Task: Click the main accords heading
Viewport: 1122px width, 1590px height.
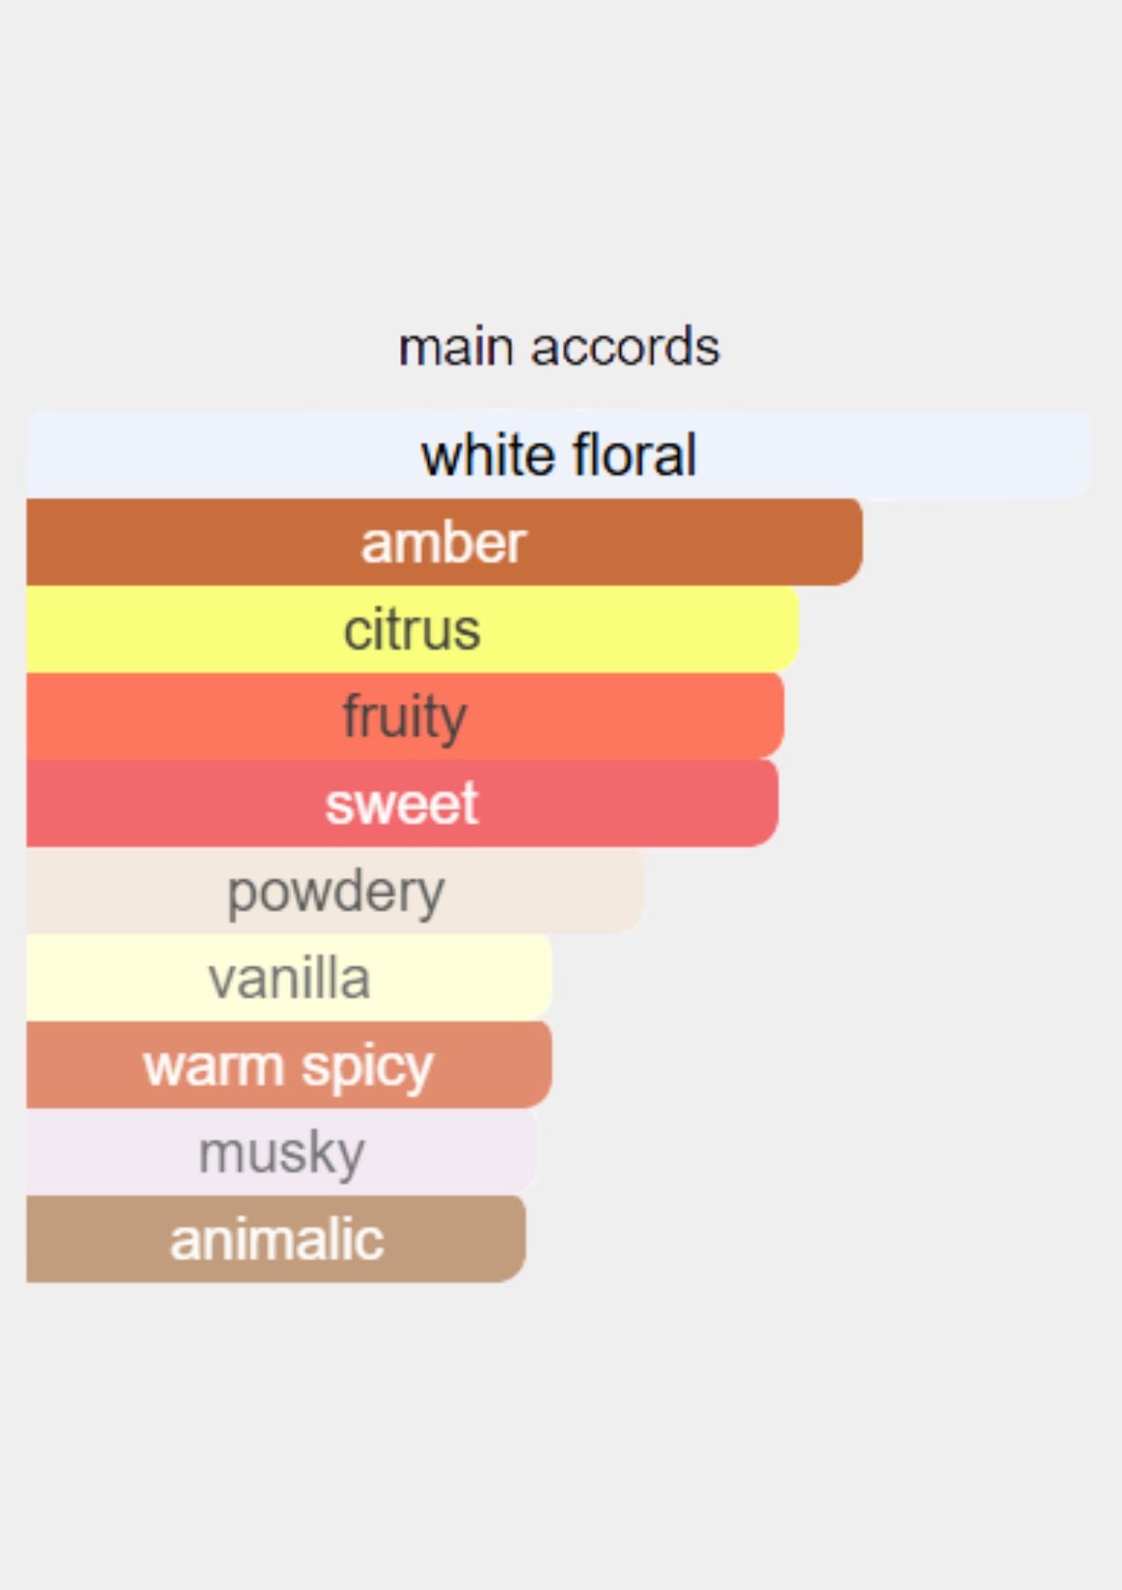Action: tap(559, 347)
